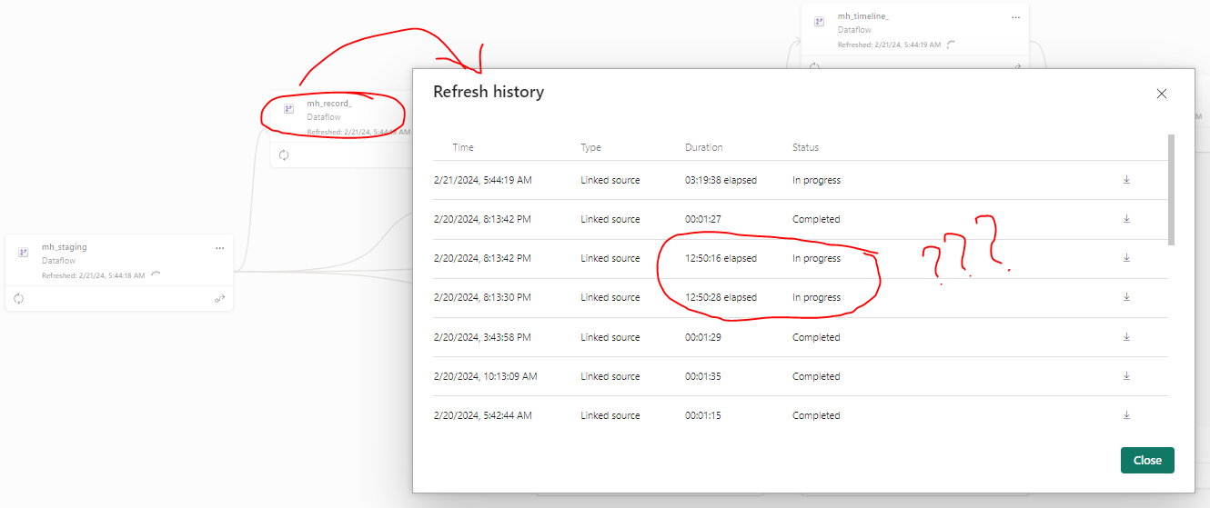The height and width of the screenshot is (508, 1210).
Task: Click mh_timeline_ Refreshed 2/21/24 timestamp
Action: tap(889, 45)
